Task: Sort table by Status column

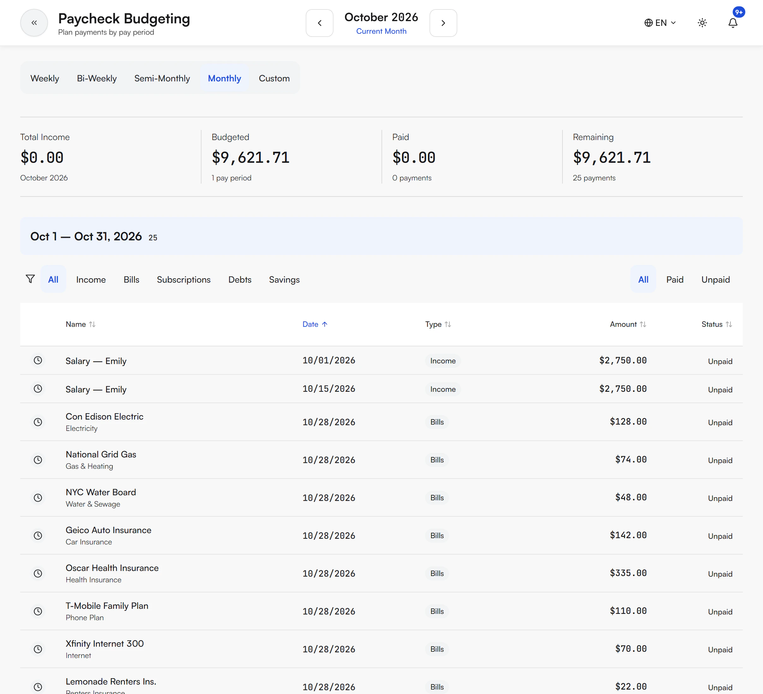Action: pos(717,324)
